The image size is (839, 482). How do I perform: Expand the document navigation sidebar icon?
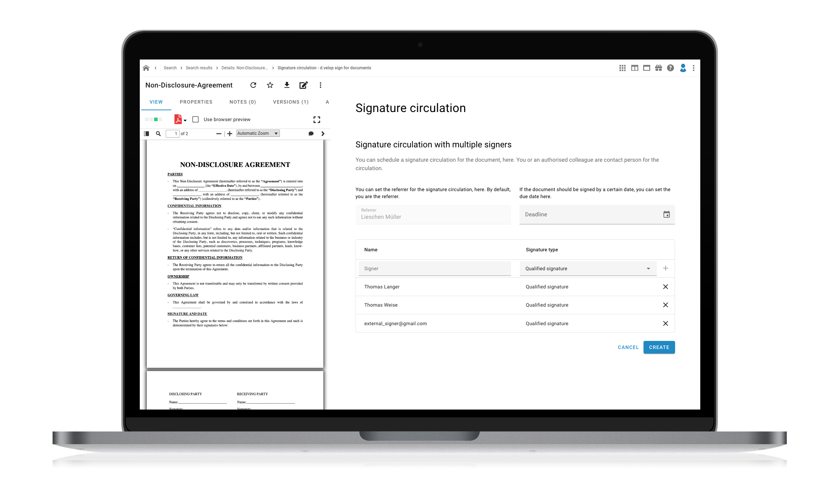[x=146, y=133]
